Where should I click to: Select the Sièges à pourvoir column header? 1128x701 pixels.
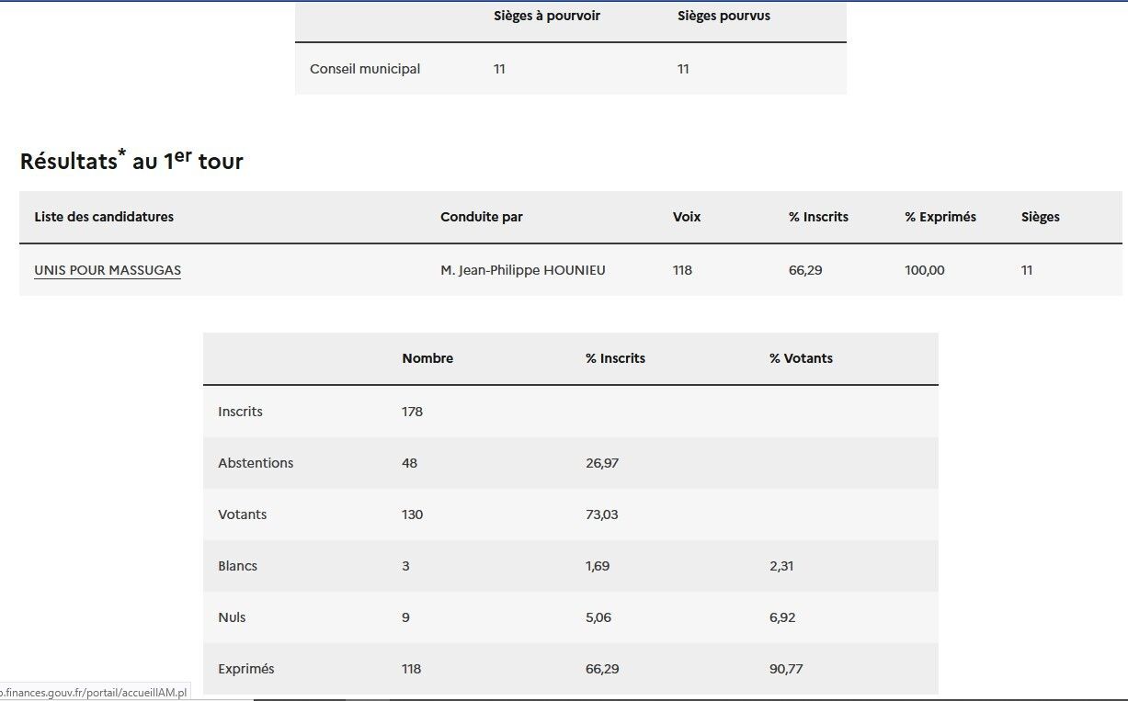tap(546, 16)
